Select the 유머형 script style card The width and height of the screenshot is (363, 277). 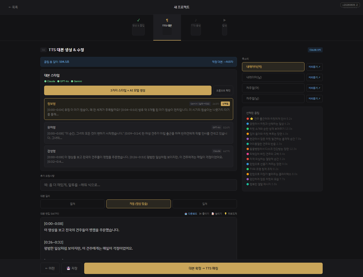point(139,133)
